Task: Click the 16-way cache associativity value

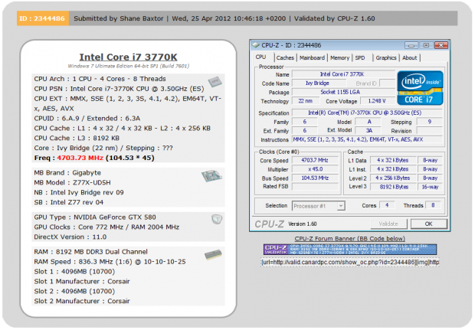Action: pyautogui.click(x=430, y=187)
